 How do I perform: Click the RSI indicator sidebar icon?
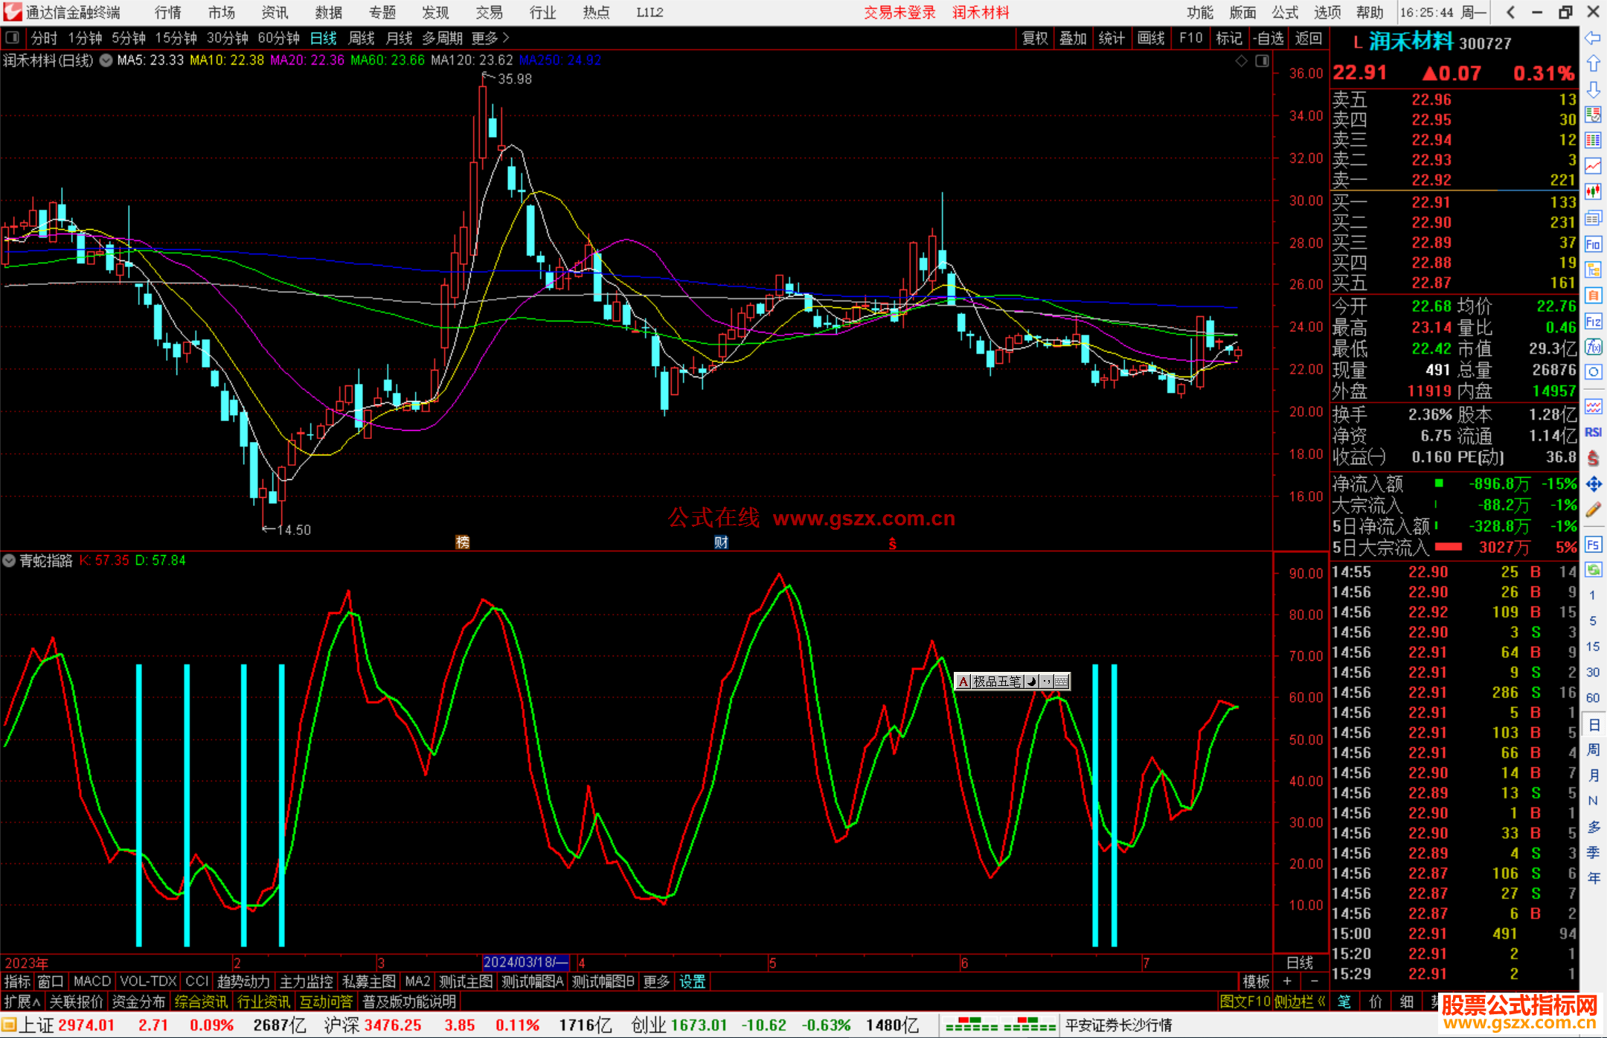coord(1593,432)
